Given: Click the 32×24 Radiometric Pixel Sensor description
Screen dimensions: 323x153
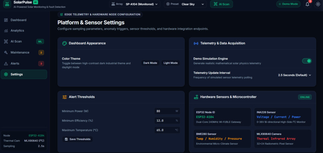Looking at the screenshot, I should 275,144.
